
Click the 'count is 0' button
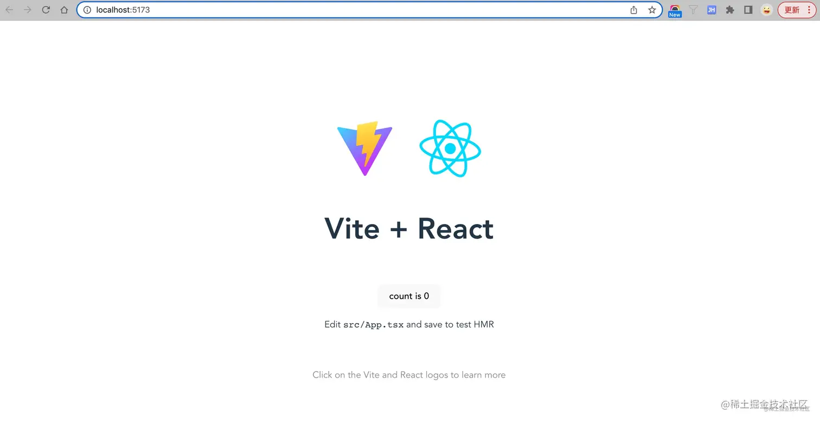[x=409, y=296]
